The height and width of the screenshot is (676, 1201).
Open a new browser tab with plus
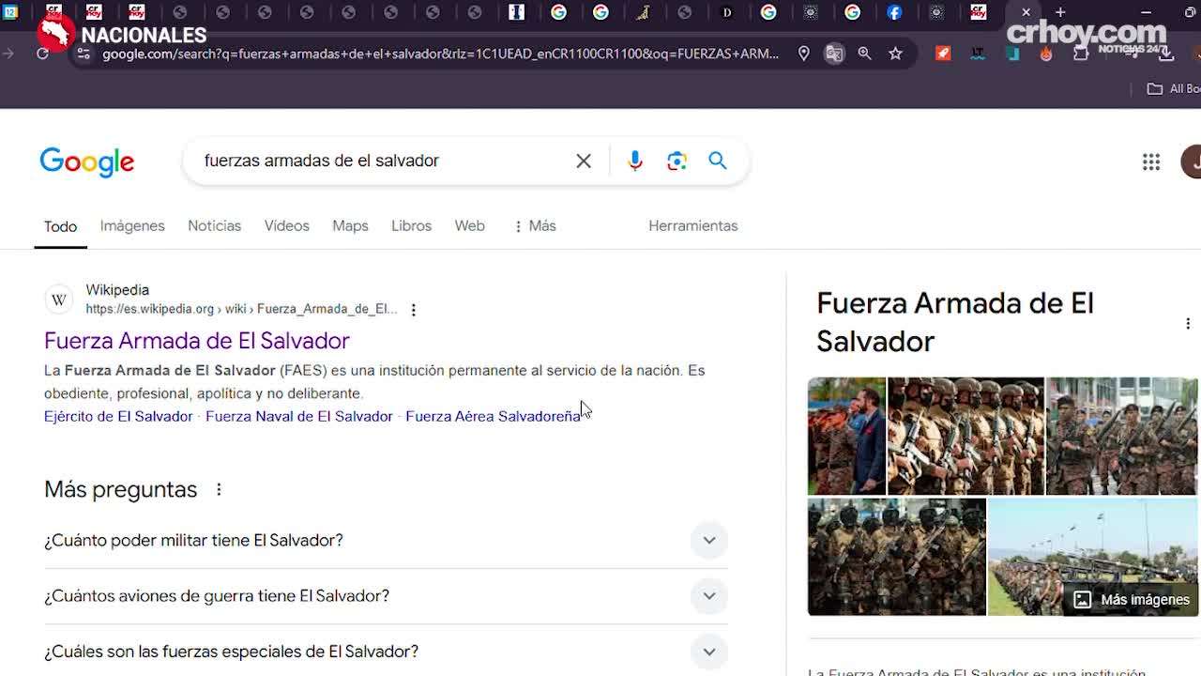click(1060, 12)
